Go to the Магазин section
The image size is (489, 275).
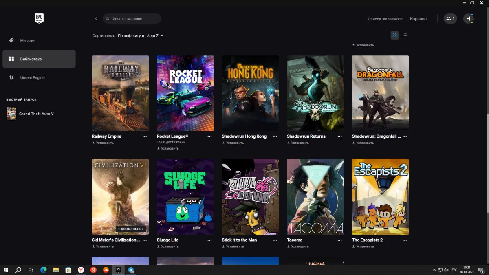39,40
